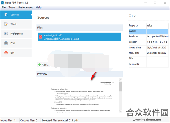Viewport: 170px width, 123px height.
Task: Click the Exit sidebar item
Action: pyautogui.click(x=16, y=53)
